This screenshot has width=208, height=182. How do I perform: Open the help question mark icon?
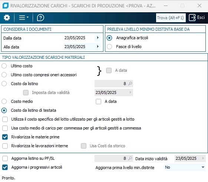40,18
